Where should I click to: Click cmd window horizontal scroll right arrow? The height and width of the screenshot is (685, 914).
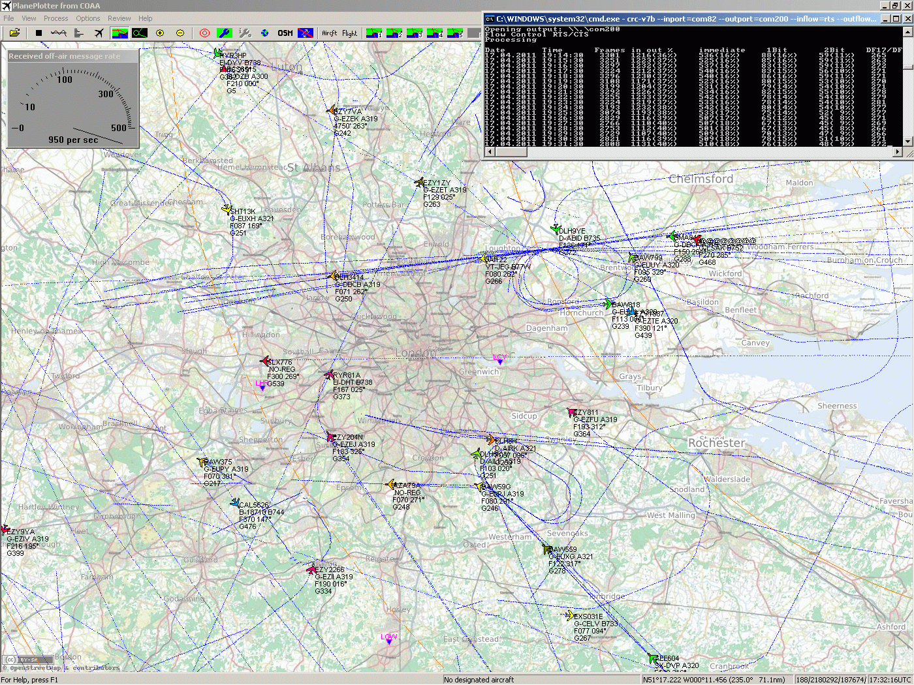point(898,152)
